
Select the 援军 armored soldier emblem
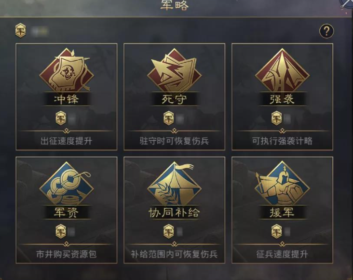tap(282, 183)
